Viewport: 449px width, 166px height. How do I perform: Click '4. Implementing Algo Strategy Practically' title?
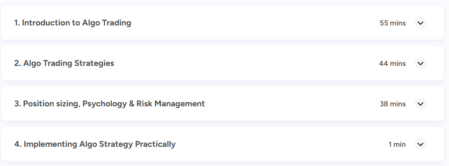95,144
